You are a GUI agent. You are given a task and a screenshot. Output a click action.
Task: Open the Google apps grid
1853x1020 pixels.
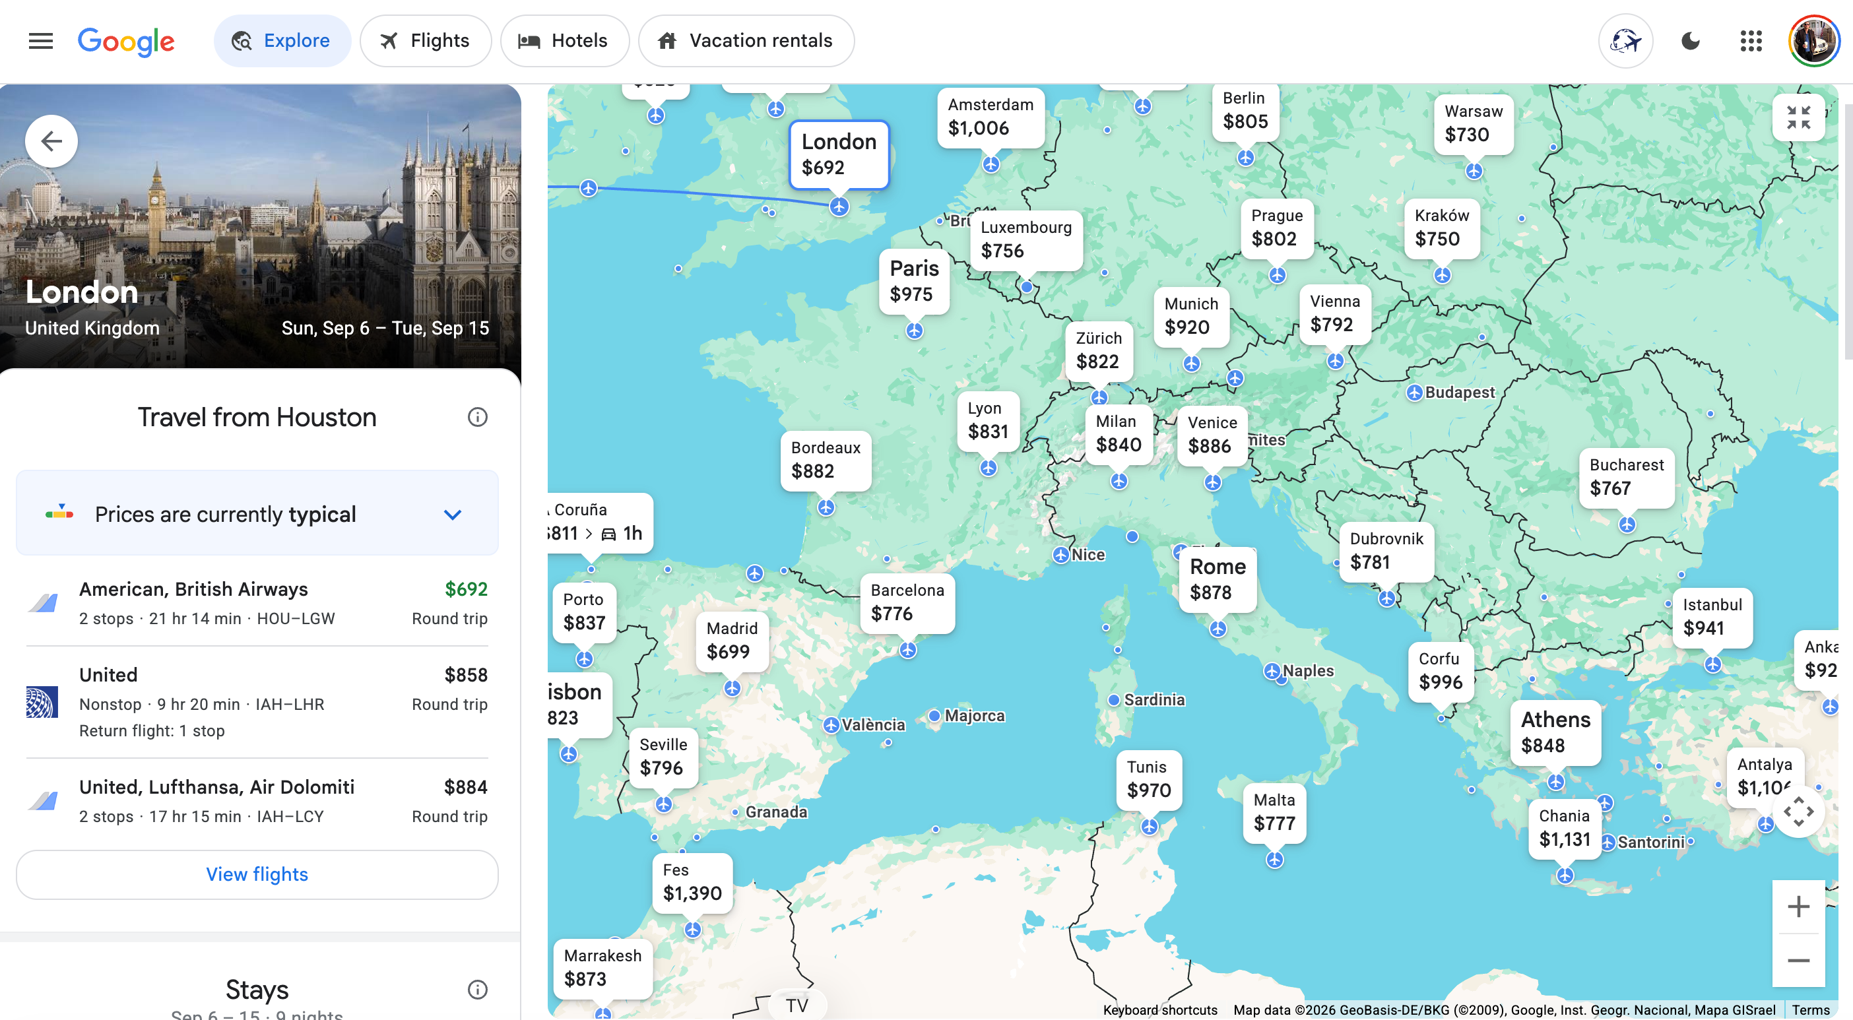point(1751,41)
